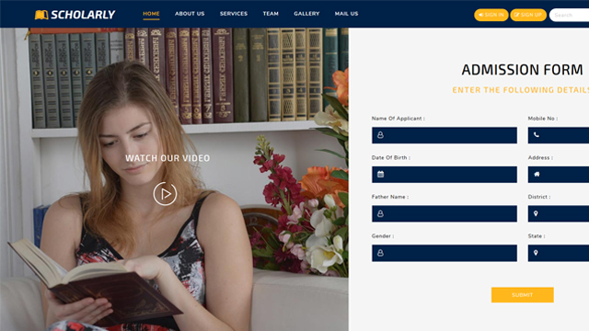Click the Scholarly book logo icon
The height and width of the screenshot is (331, 589).
click(x=41, y=15)
